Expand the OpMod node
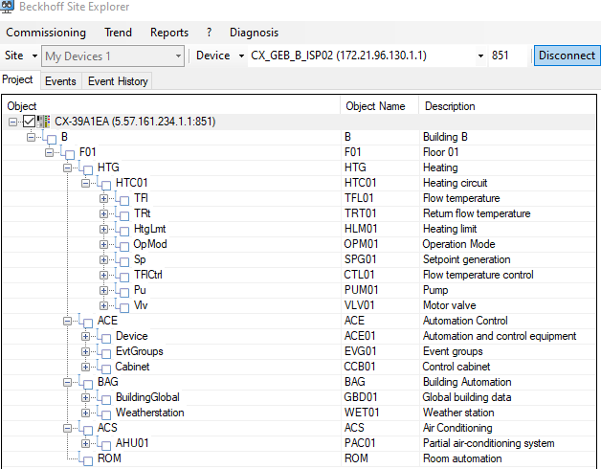The height and width of the screenshot is (469, 601). (103, 245)
